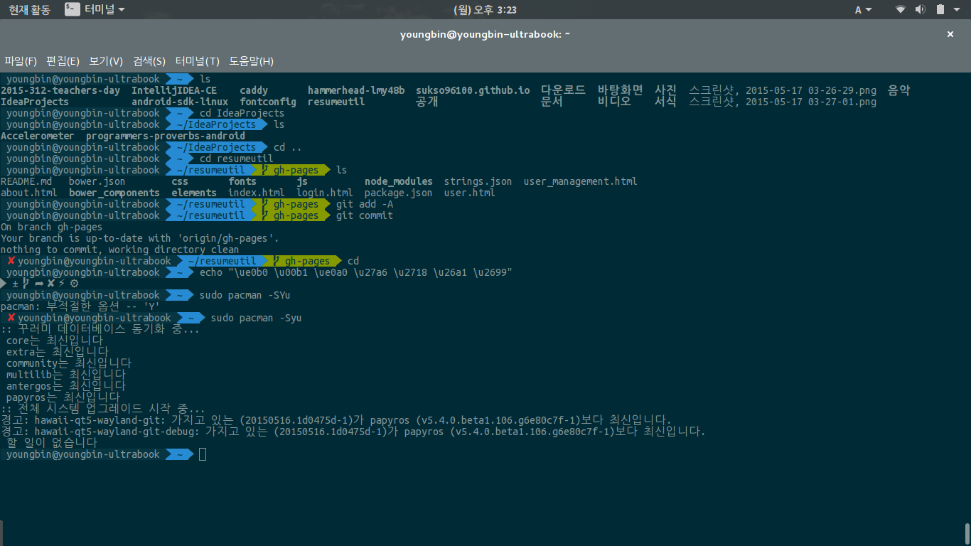The height and width of the screenshot is (546, 971).
Task: Click the cursor block at the last prompt
Action: (x=203, y=454)
